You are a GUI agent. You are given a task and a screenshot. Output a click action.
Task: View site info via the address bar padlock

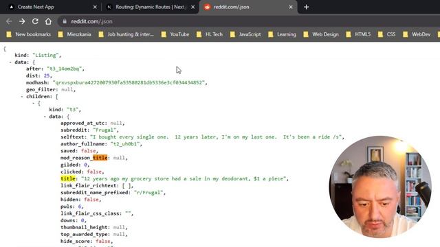pos(65,21)
